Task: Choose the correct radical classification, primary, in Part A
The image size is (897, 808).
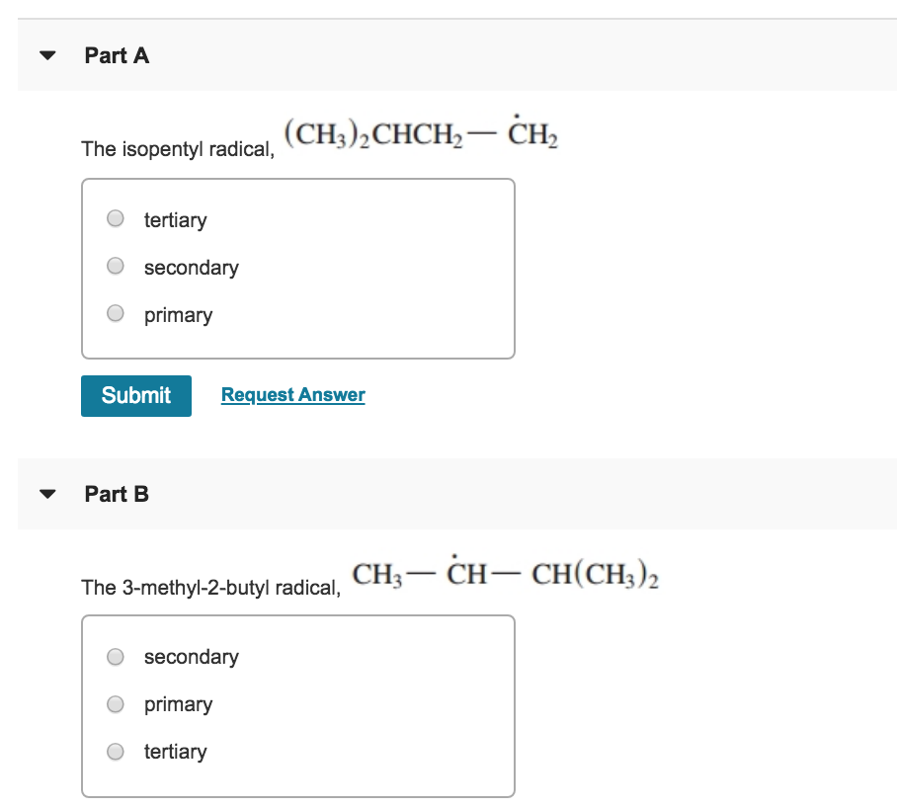Action: point(115,314)
